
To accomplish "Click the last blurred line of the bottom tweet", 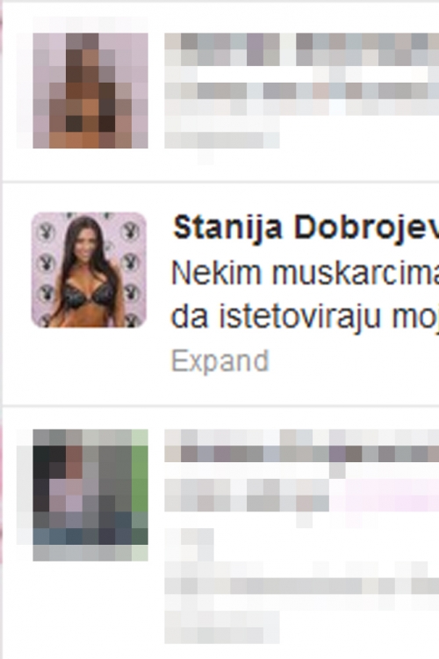I will point(222,626).
